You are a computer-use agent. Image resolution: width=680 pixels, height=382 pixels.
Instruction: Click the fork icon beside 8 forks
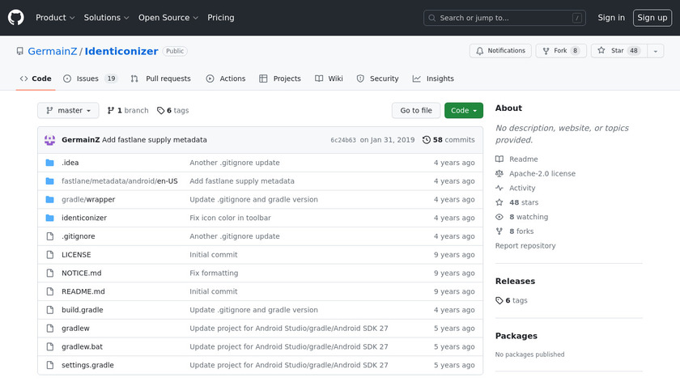coord(499,231)
